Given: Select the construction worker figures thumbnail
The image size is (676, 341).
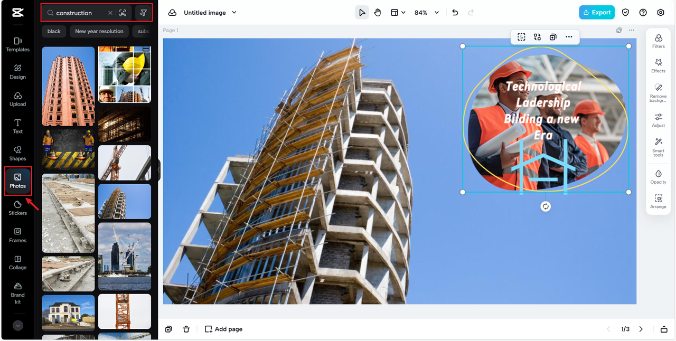Looking at the screenshot, I should point(68,150).
